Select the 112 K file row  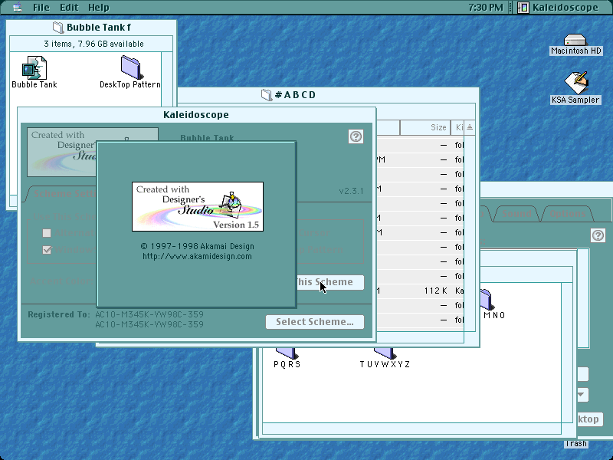click(420, 291)
